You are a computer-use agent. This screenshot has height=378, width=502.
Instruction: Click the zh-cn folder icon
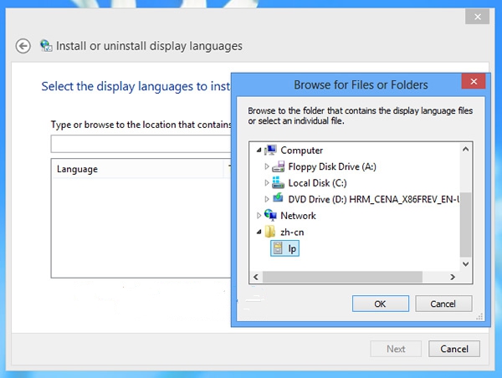pyautogui.click(x=271, y=232)
